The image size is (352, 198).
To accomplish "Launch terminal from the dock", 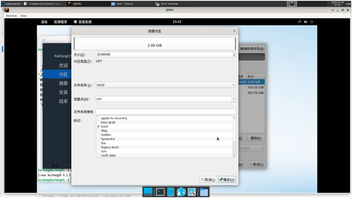I will tap(160, 192).
